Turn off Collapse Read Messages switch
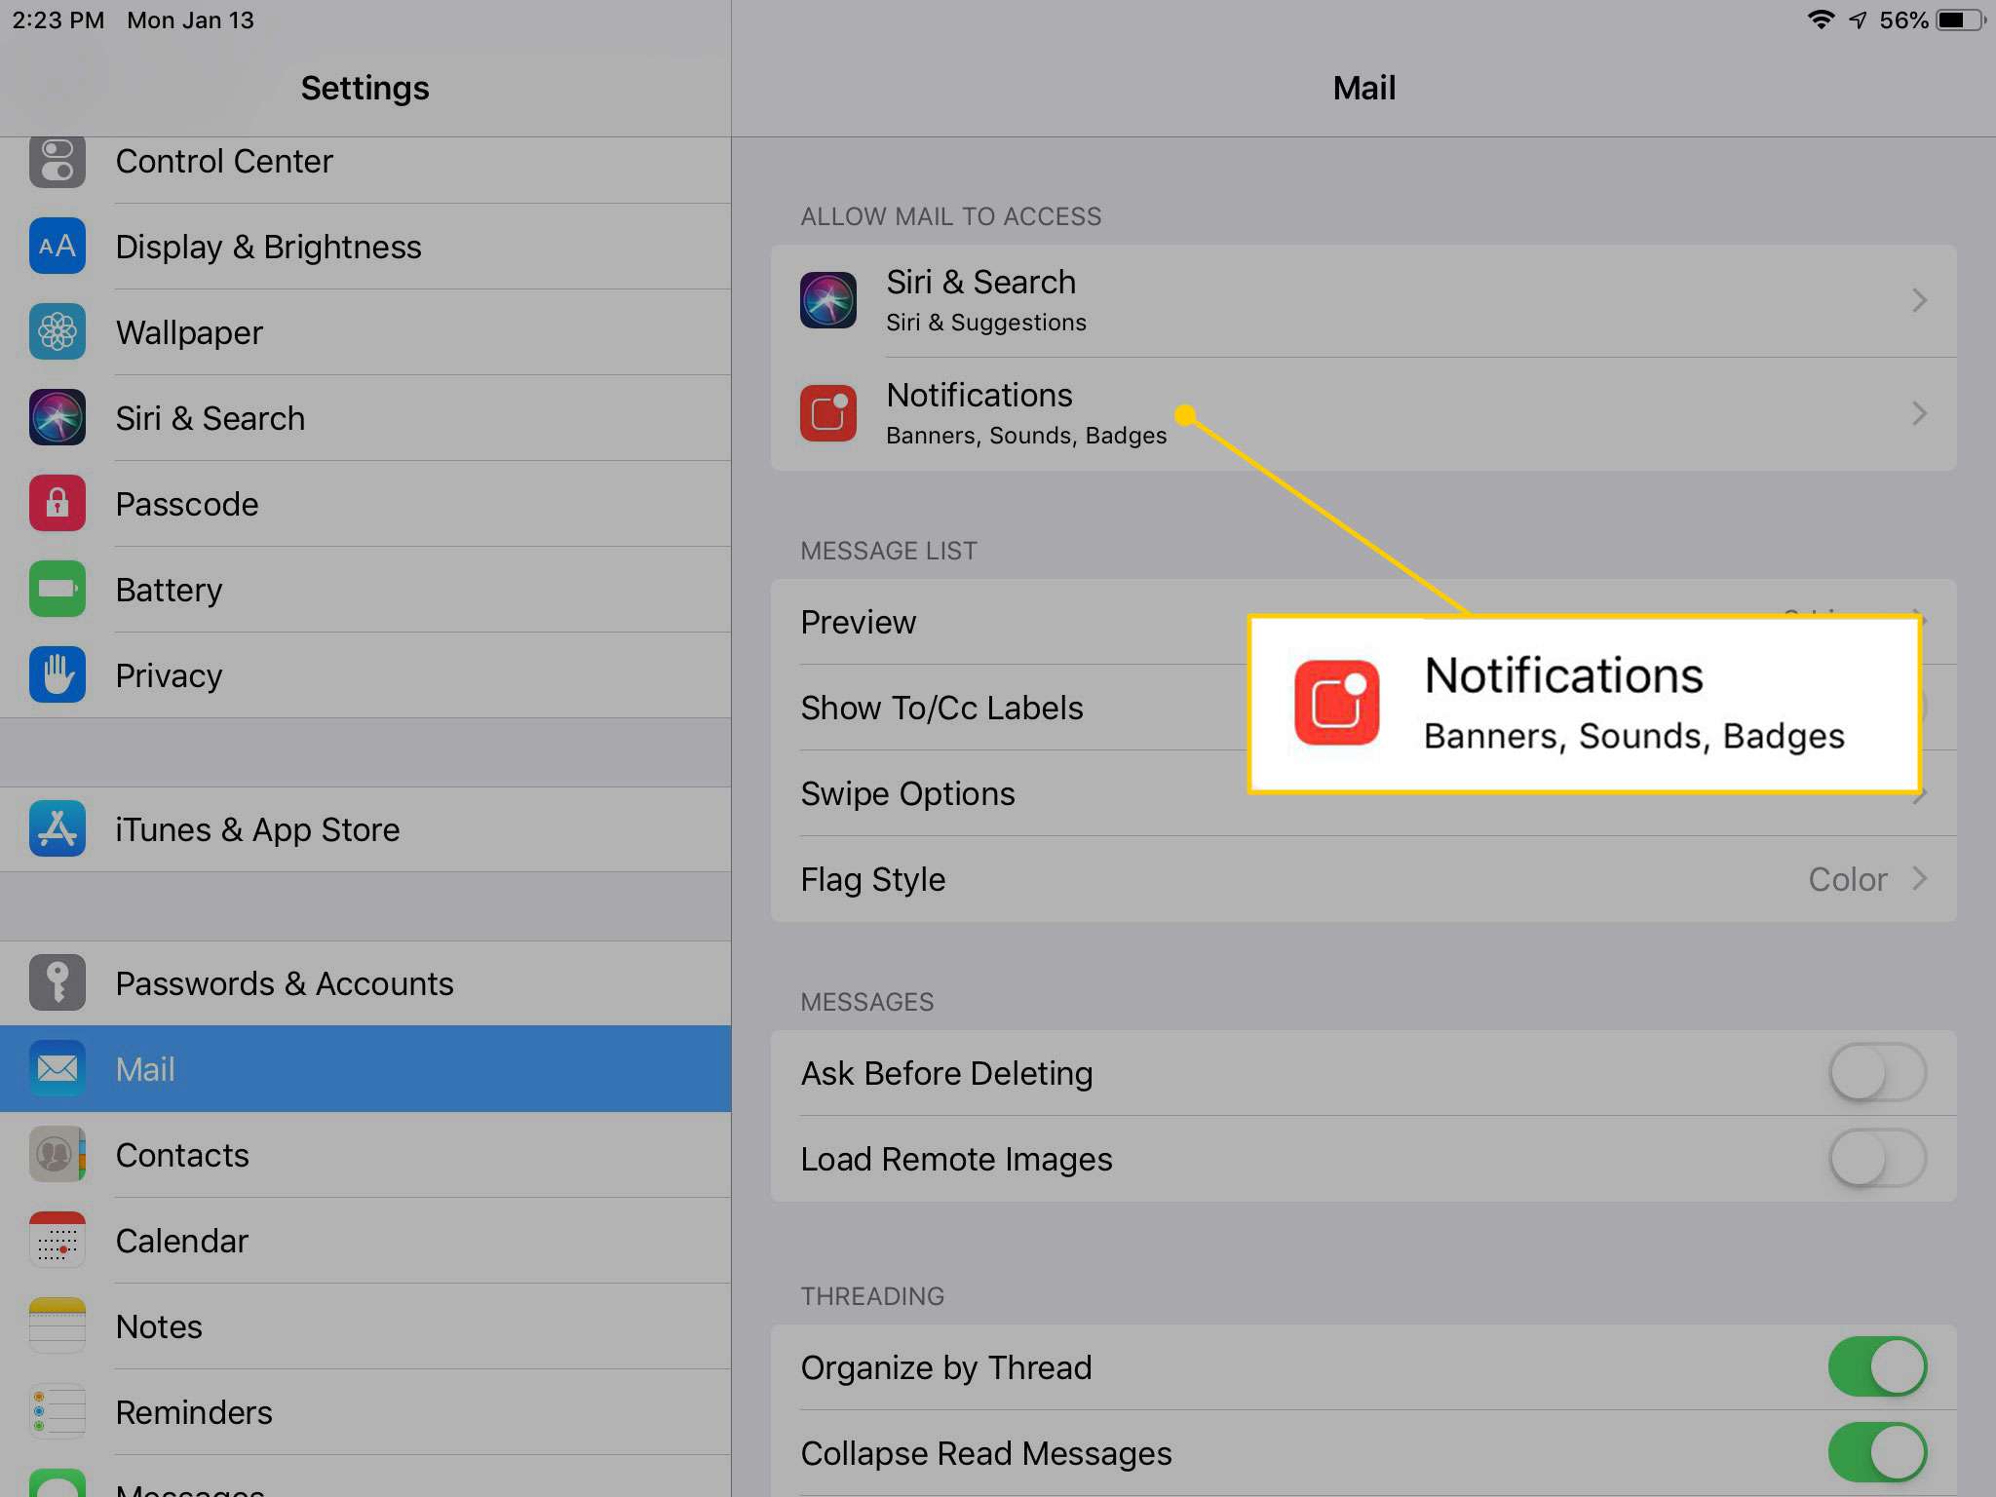 [x=1877, y=1452]
